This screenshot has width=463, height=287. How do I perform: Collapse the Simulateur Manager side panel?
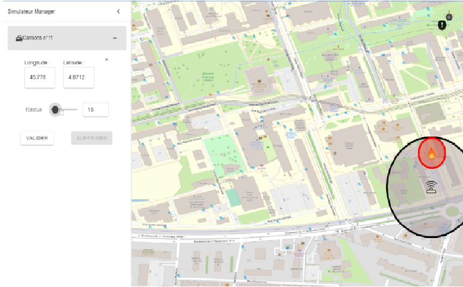[x=118, y=11]
